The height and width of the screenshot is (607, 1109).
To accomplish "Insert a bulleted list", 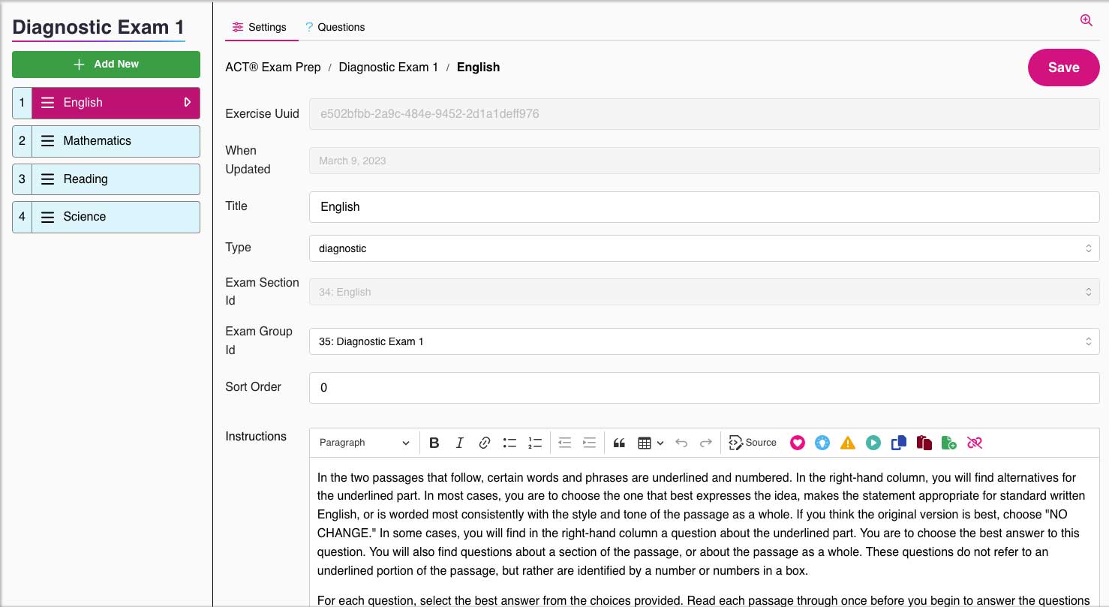I will [x=509, y=443].
